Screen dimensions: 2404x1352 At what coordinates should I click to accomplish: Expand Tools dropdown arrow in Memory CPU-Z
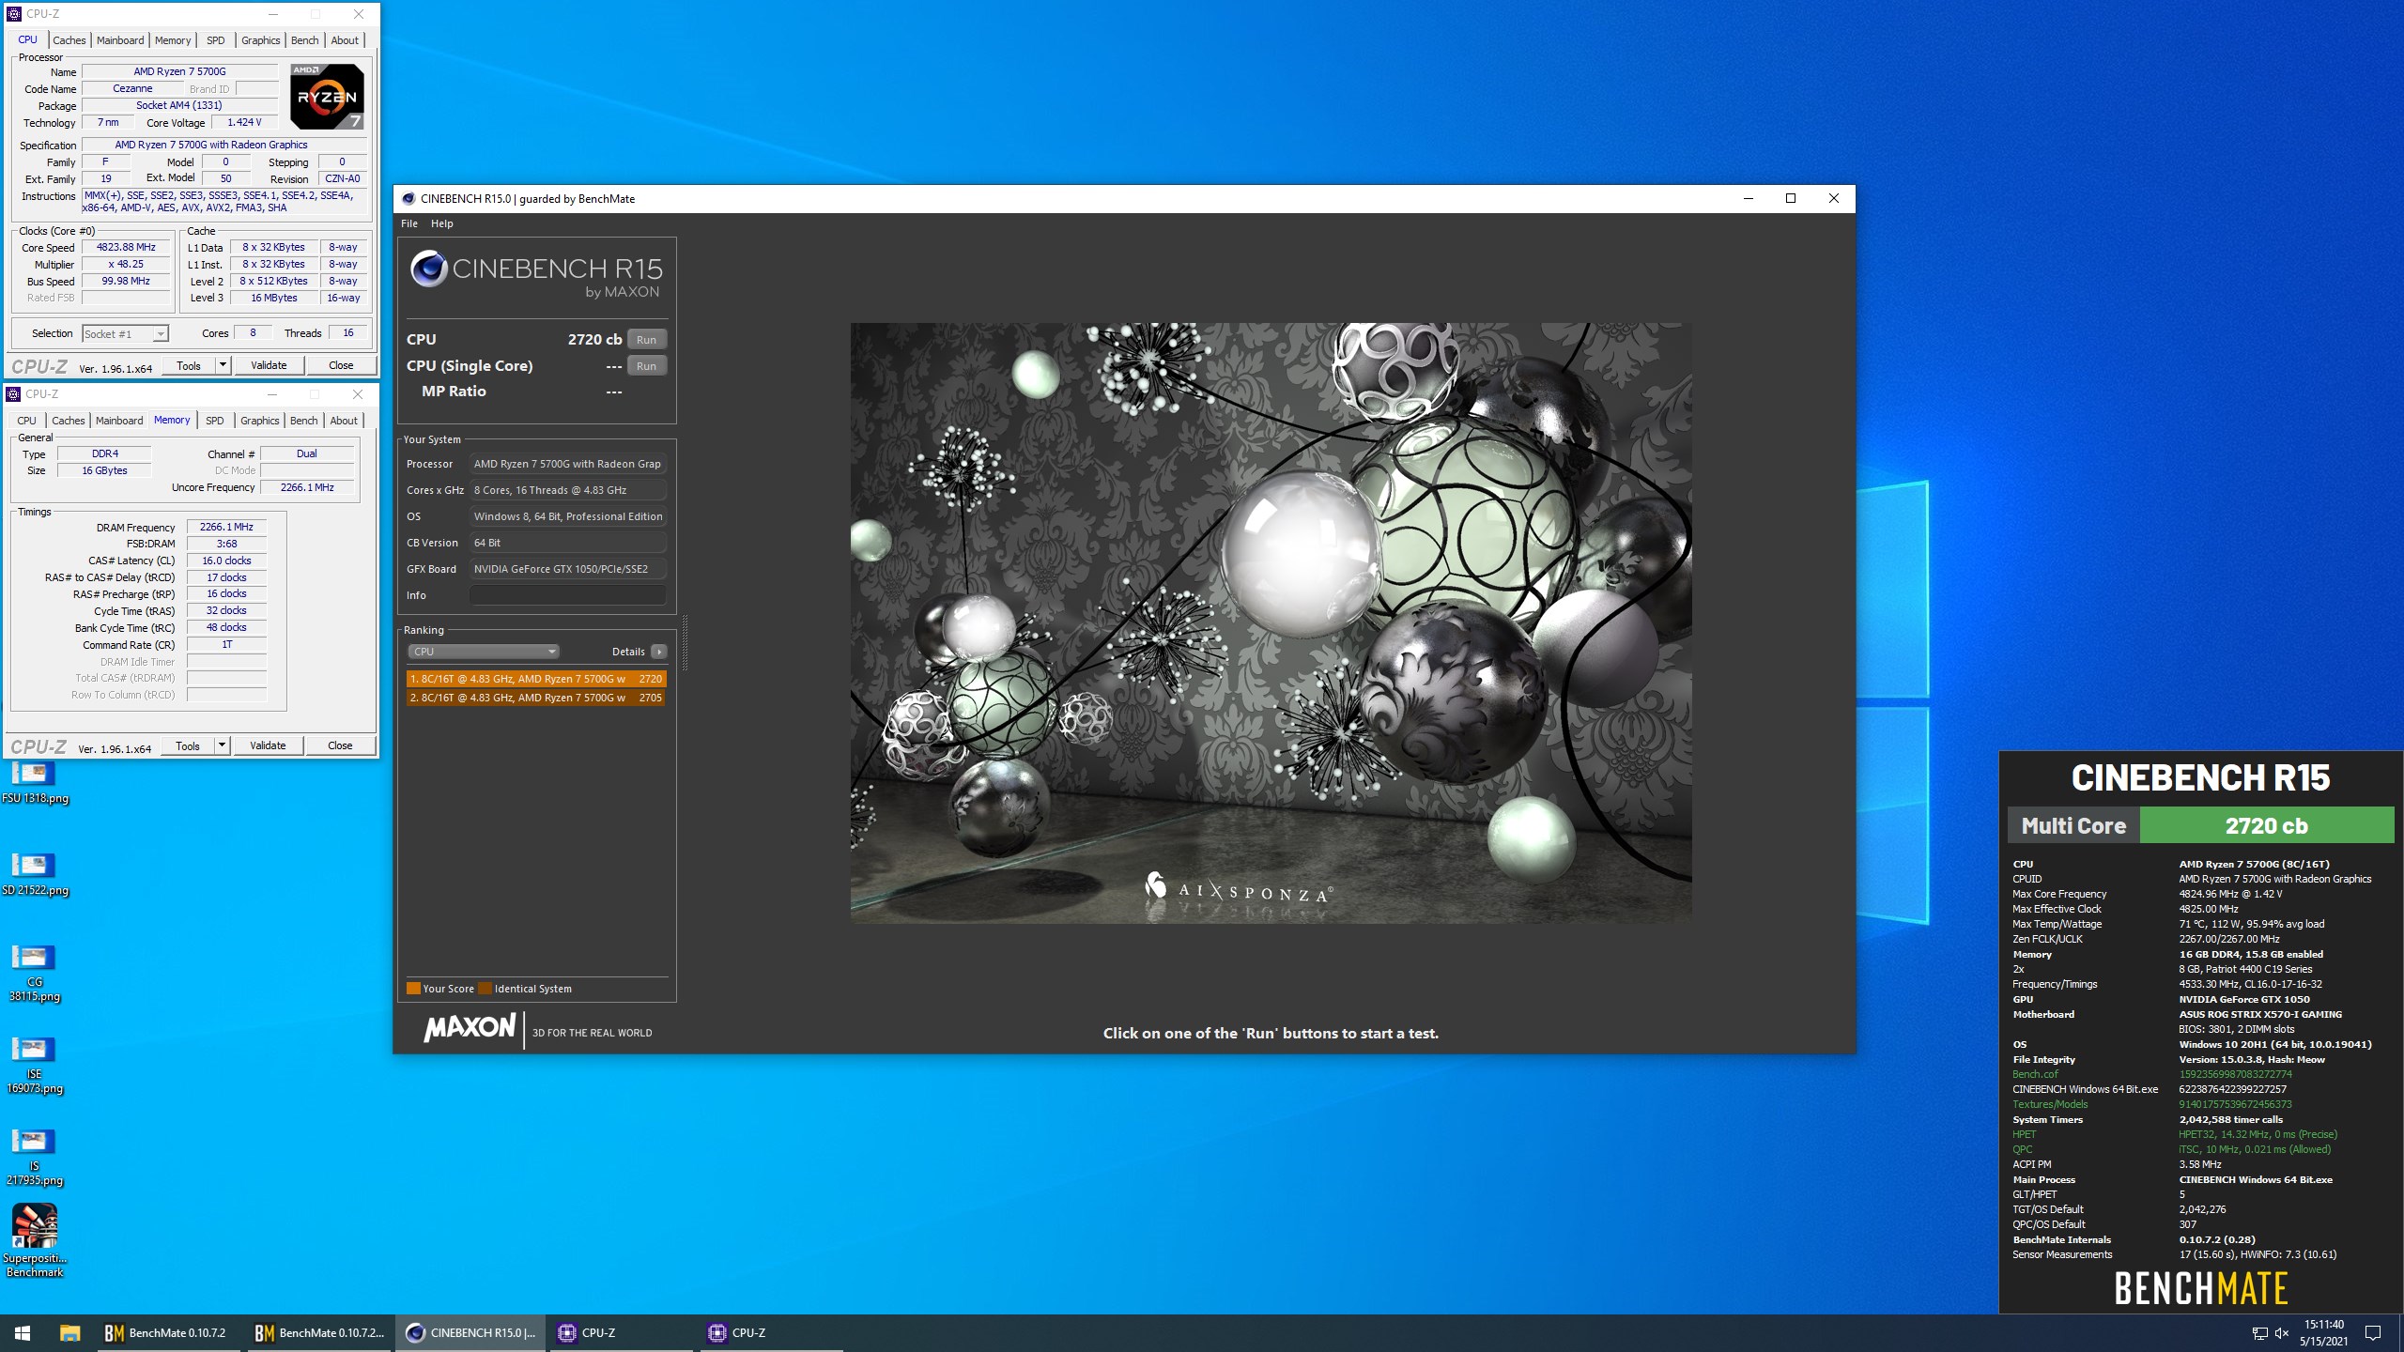click(x=222, y=745)
